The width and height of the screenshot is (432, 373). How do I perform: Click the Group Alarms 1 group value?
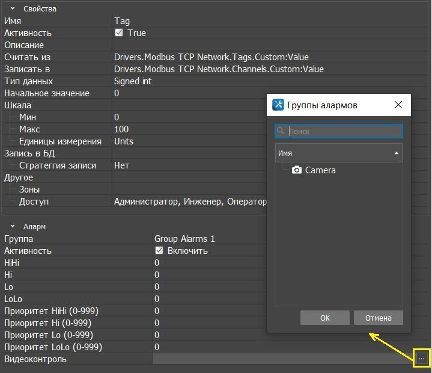(x=184, y=239)
